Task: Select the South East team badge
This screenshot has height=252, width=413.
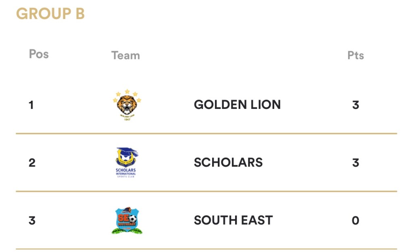Action: [x=127, y=221]
